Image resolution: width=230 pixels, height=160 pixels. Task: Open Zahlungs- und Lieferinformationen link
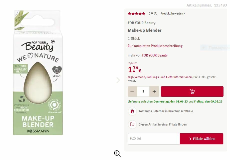coord(169,77)
